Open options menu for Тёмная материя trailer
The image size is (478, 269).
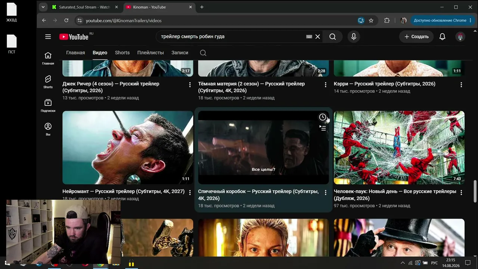click(x=325, y=85)
